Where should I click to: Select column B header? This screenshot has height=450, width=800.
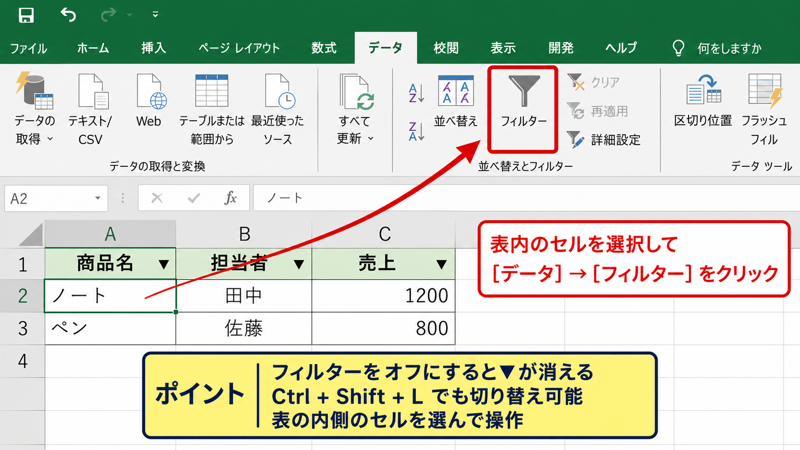(244, 234)
